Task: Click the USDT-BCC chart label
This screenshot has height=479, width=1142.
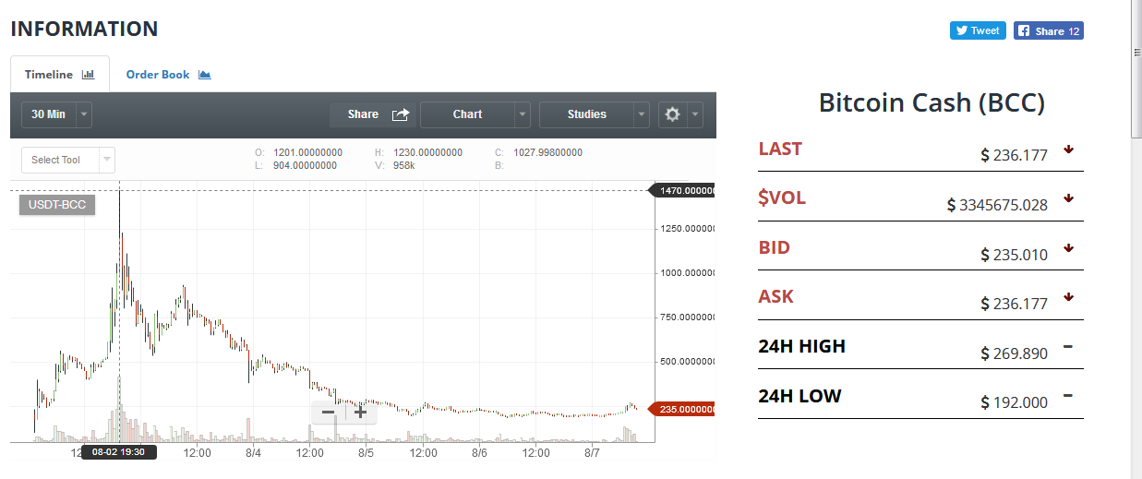Action: coord(57,205)
